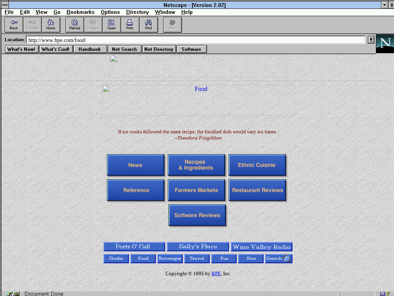Go to Home page via toolbar
394x296 pixels.
51,25
